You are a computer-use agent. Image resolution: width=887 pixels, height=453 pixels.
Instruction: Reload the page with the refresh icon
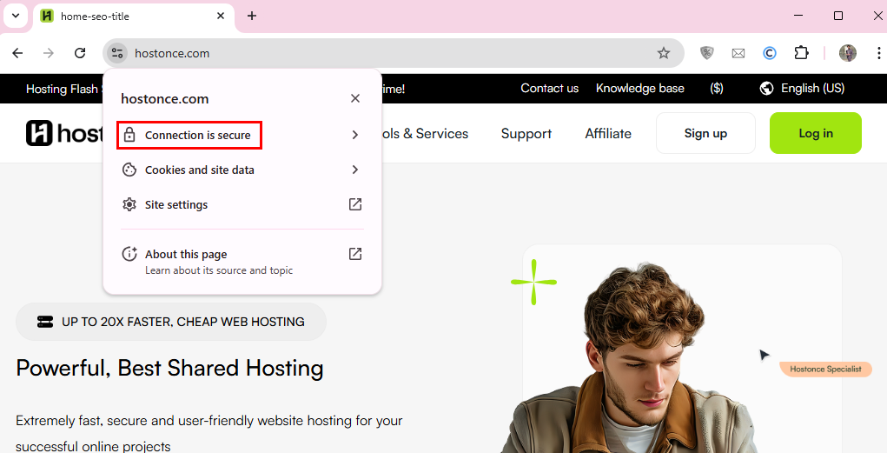[80, 53]
